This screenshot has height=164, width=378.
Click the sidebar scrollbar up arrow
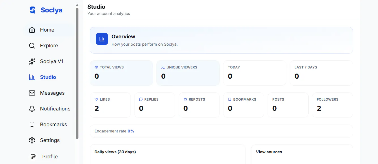click(77, 5)
